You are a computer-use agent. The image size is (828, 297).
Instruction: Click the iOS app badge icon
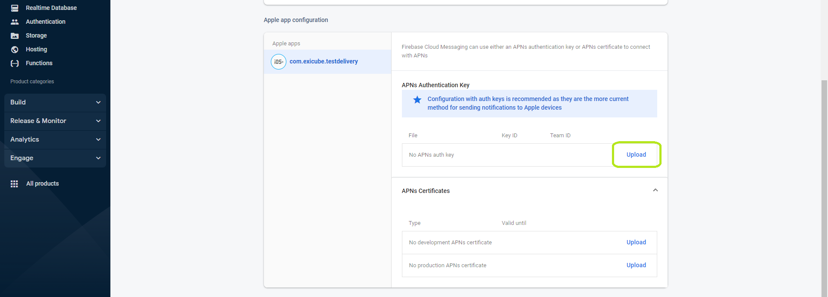tap(278, 62)
